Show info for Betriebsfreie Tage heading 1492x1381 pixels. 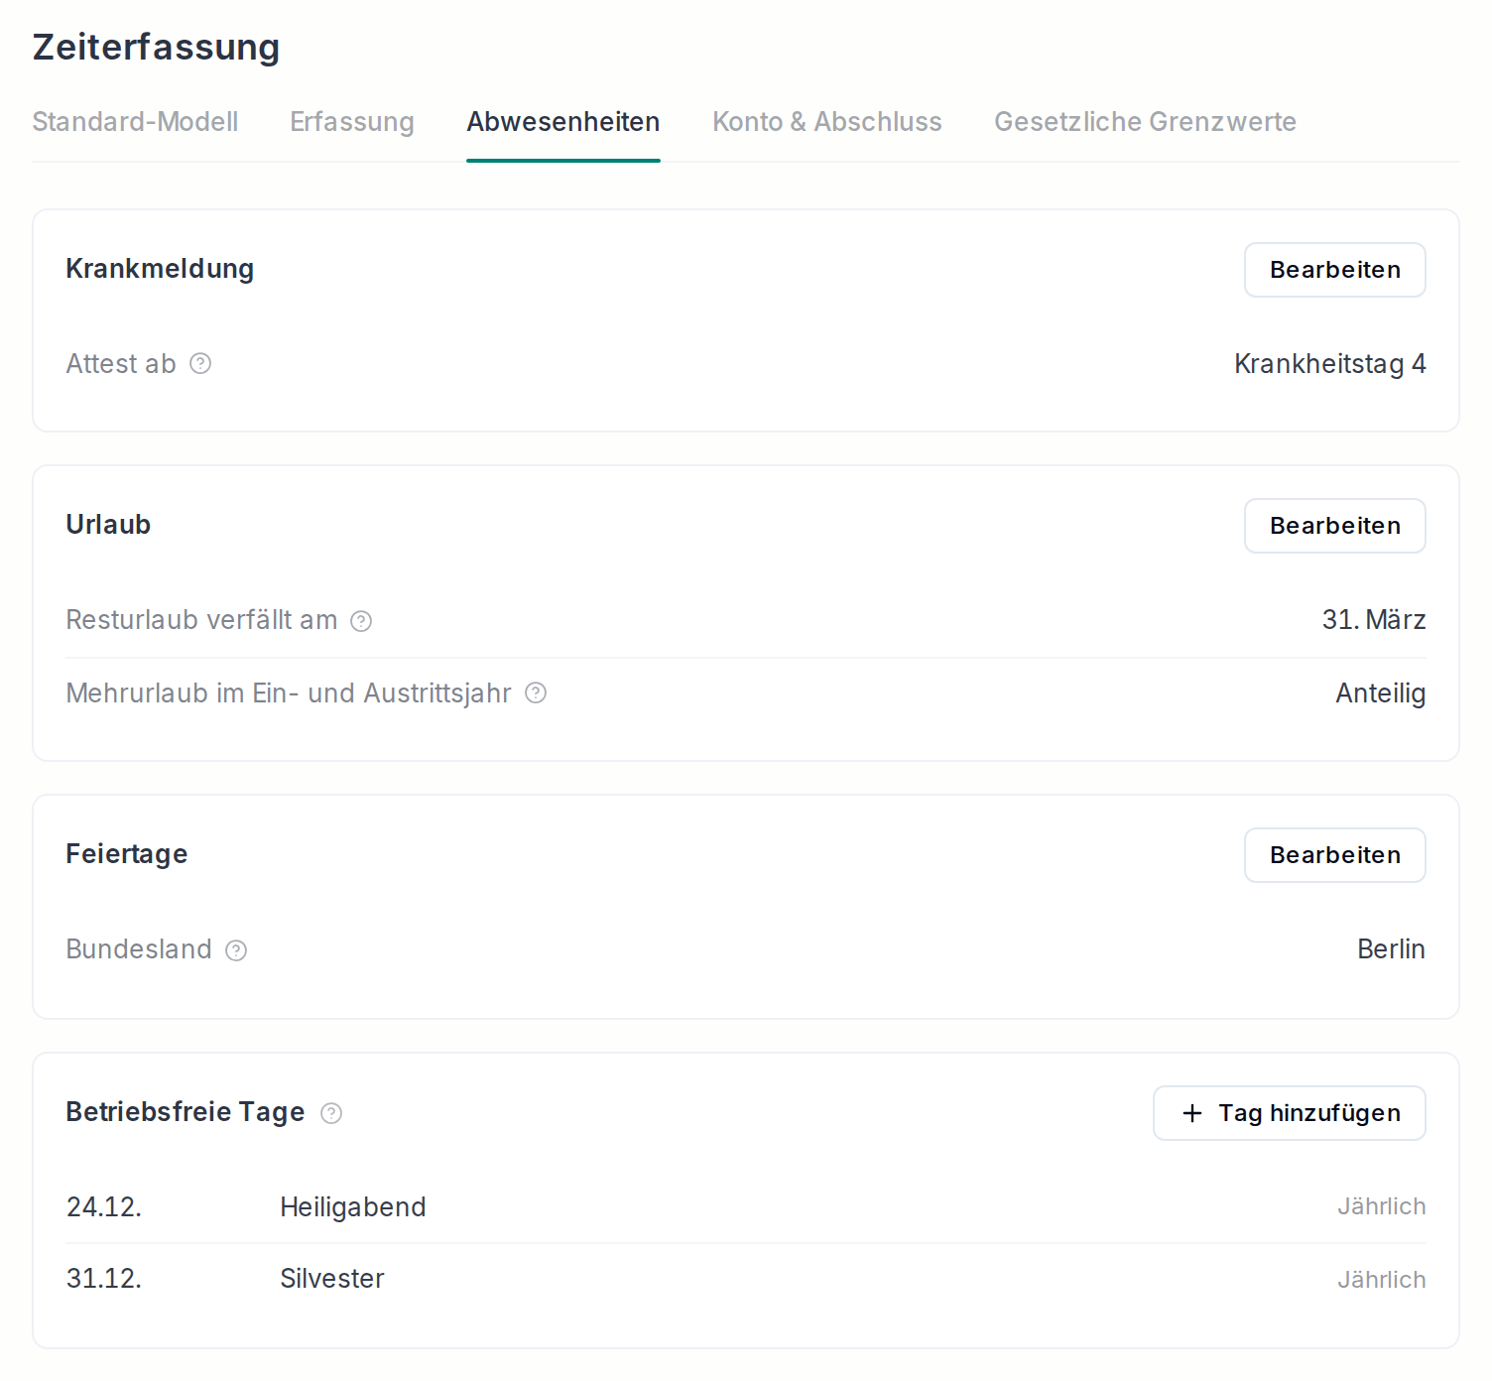tap(331, 1113)
